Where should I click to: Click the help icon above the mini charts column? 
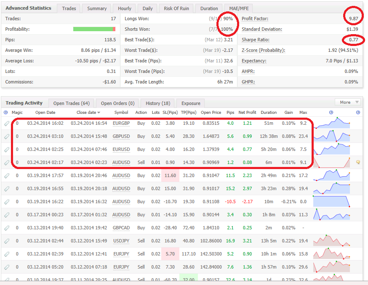coord(331,113)
